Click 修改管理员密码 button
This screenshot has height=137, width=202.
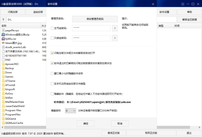(95, 19)
